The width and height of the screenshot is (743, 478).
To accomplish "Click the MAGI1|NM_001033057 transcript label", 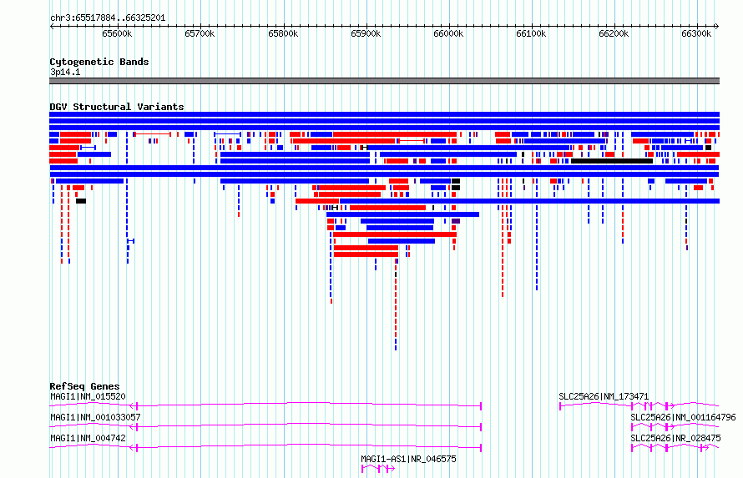I will pyautogui.click(x=95, y=417).
